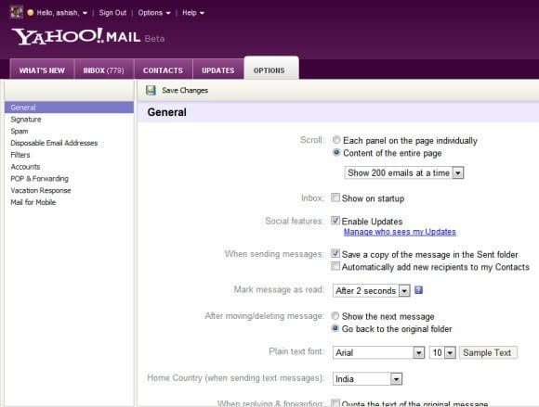
Task: Click the Beta label next to logo
Action: coord(154,38)
